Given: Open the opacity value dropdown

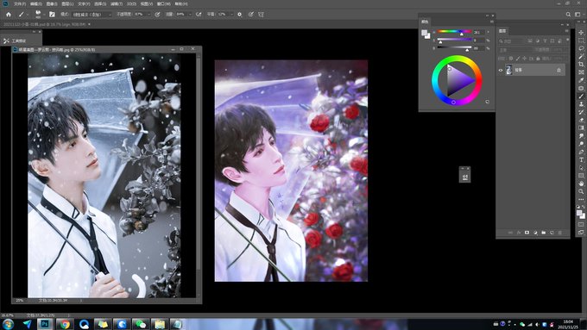Looking at the screenshot, I should click(x=149, y=14).
